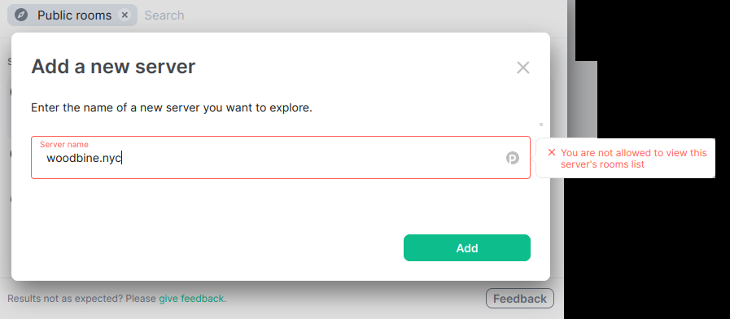Open the Feedback button at bottom right

[x=519, y=299]
